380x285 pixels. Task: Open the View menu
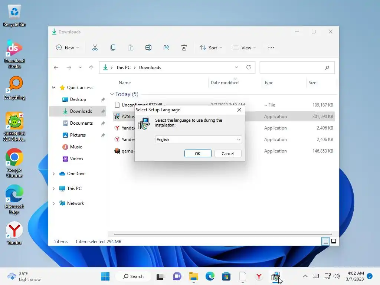point(244,47)
